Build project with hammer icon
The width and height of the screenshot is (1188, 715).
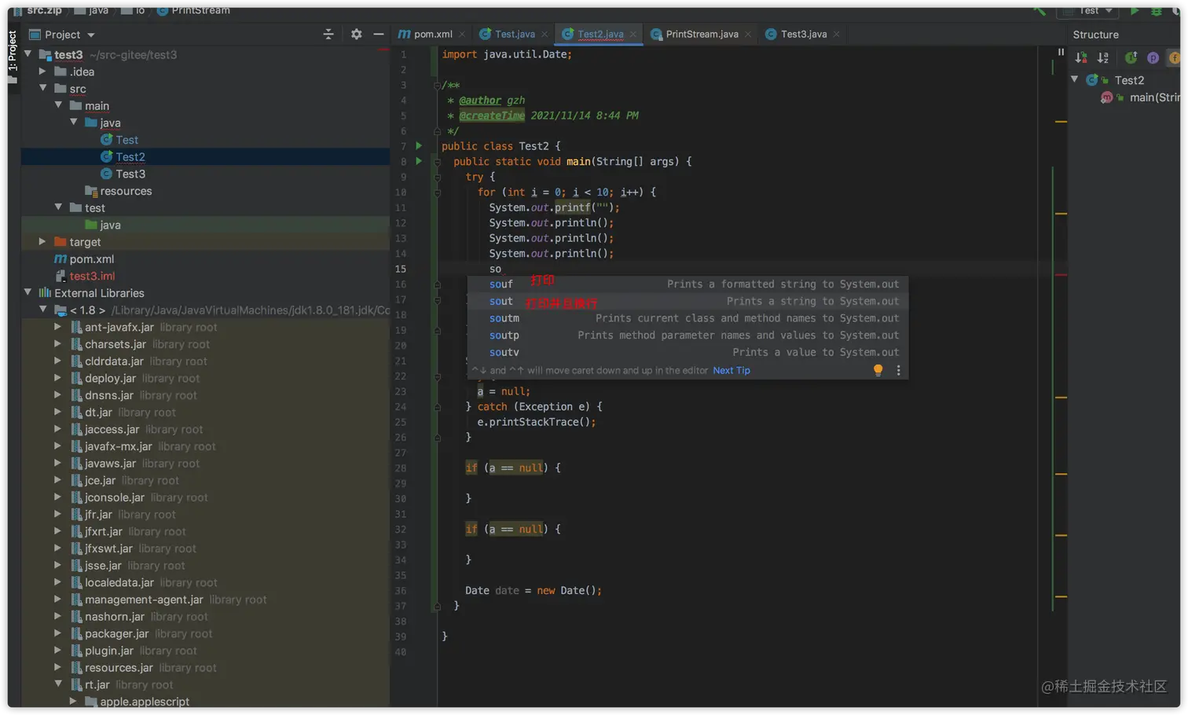pos(1040,11)
